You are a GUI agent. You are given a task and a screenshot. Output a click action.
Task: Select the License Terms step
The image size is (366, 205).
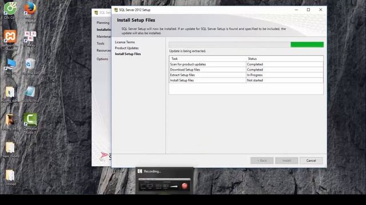click(125, 42)
